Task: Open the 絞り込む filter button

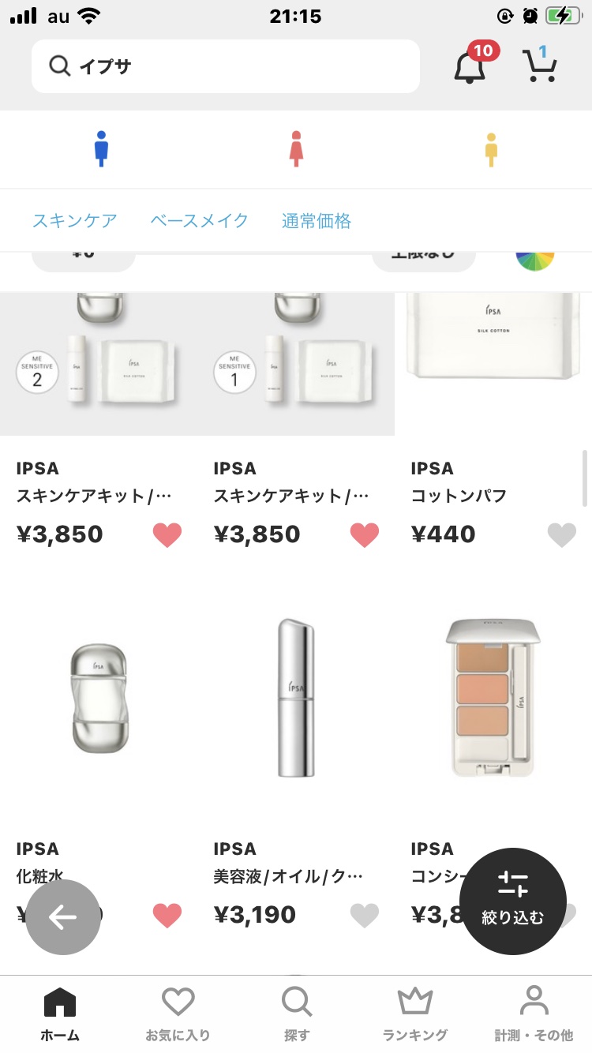Action: click(x=513, y=901)
